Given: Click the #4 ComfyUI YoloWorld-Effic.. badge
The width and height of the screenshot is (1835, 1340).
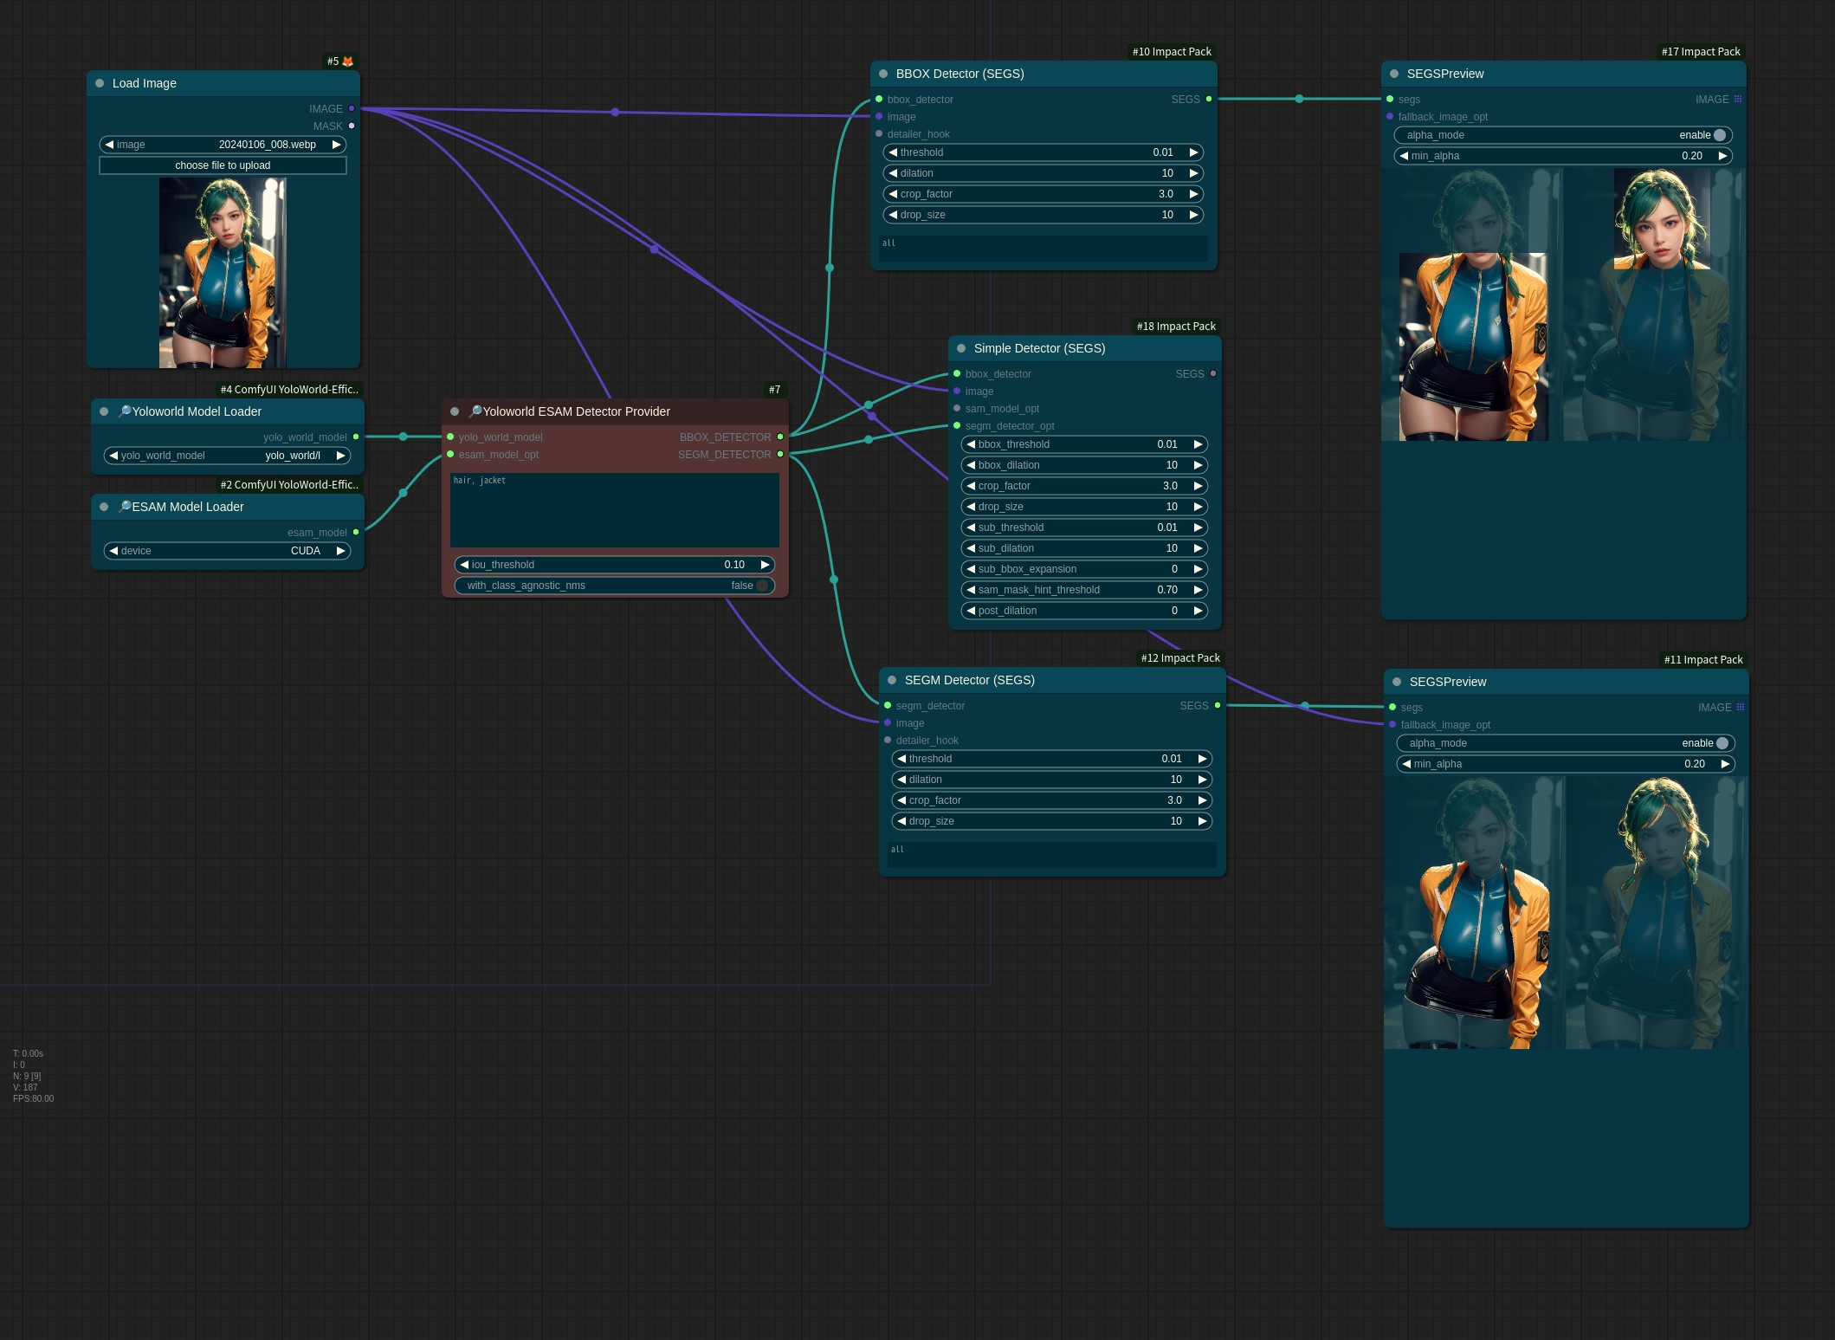Looking at the screenshot, I should click(288, 390).
